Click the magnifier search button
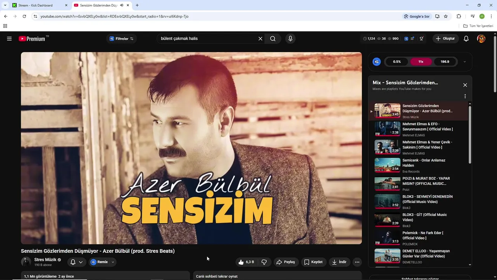This screenshot has width=497, height=280. coord(273,38)
